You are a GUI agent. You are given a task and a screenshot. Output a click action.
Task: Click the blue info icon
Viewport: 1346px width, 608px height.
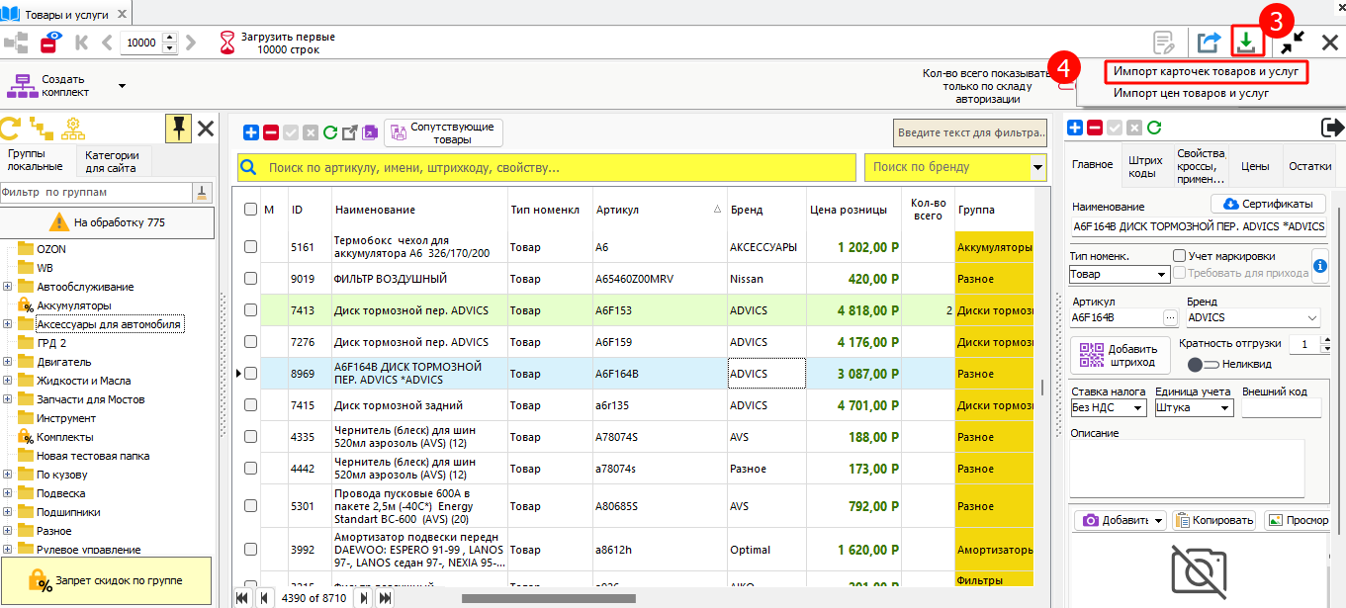point(1319,264)
